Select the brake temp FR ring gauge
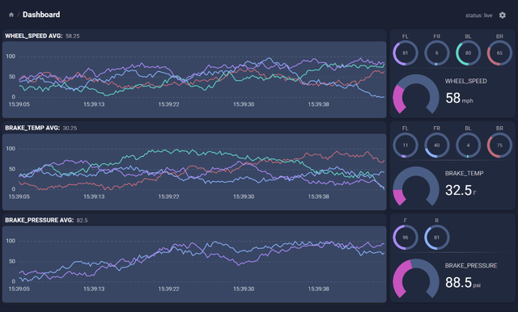518x312 pixels. (437, 145)
